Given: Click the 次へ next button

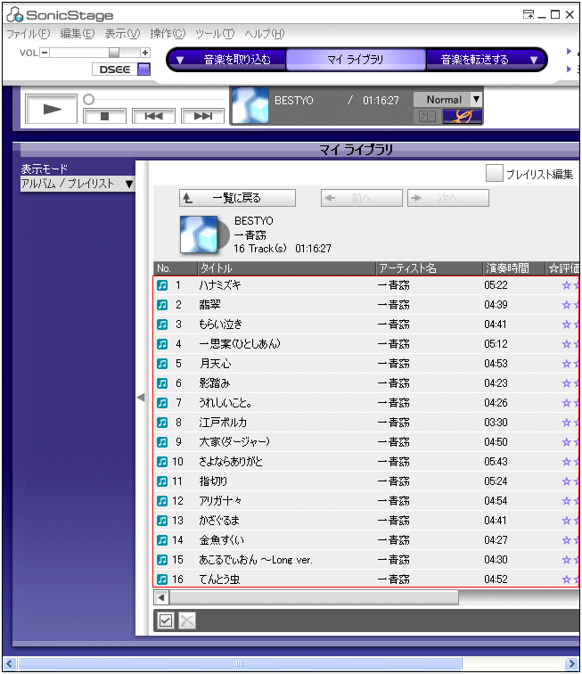Looking at the screenshot, I should [x=448, y=198].
